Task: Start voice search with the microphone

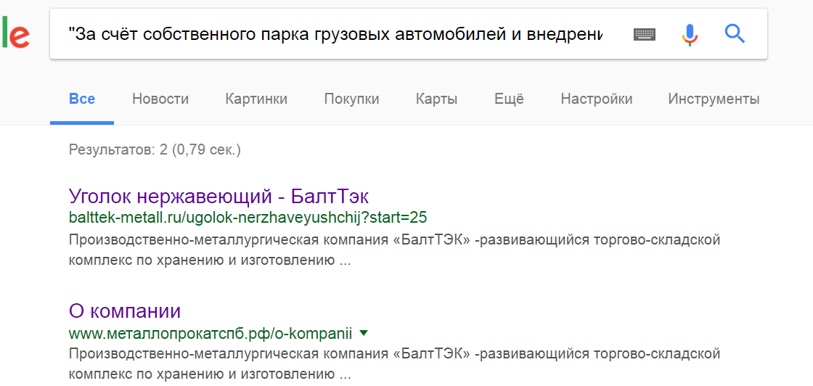Action: tap(689, 34)
